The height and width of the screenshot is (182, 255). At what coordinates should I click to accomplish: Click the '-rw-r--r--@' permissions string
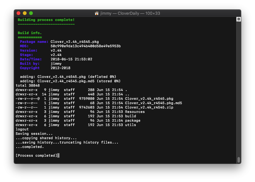[x=28, y=99]
